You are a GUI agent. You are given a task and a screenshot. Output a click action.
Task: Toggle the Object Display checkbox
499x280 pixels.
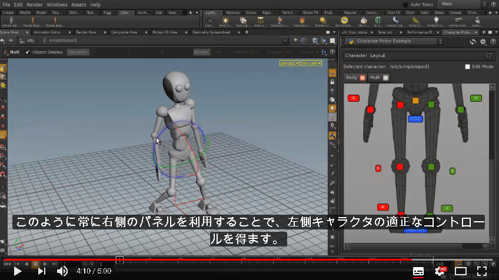[x=28, y=52]
